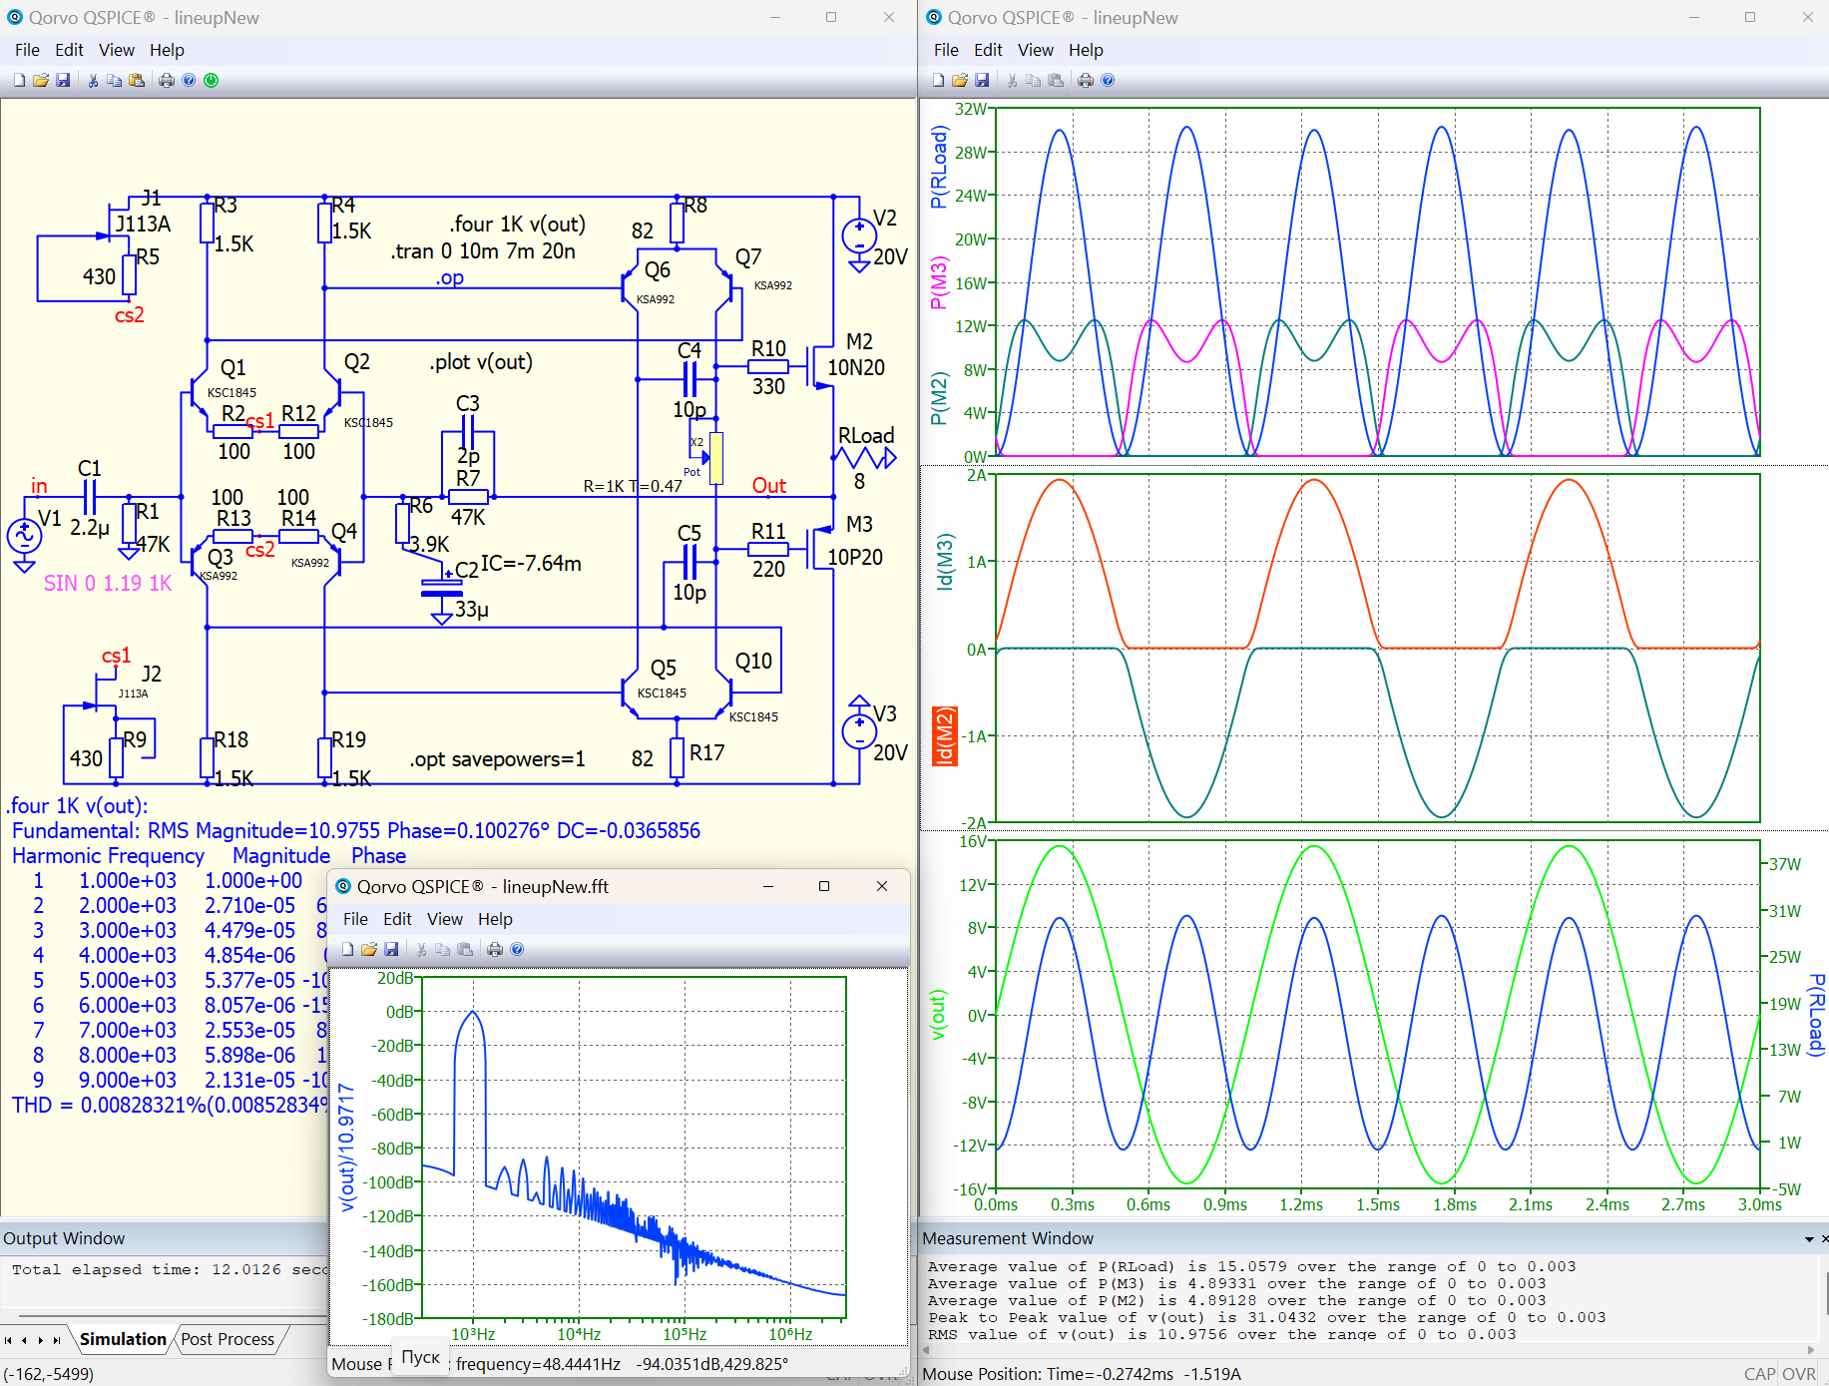The image size is (1829, 1386).
Task: Click Print icon in lineupNew.fft window
Action: [495, 950]
